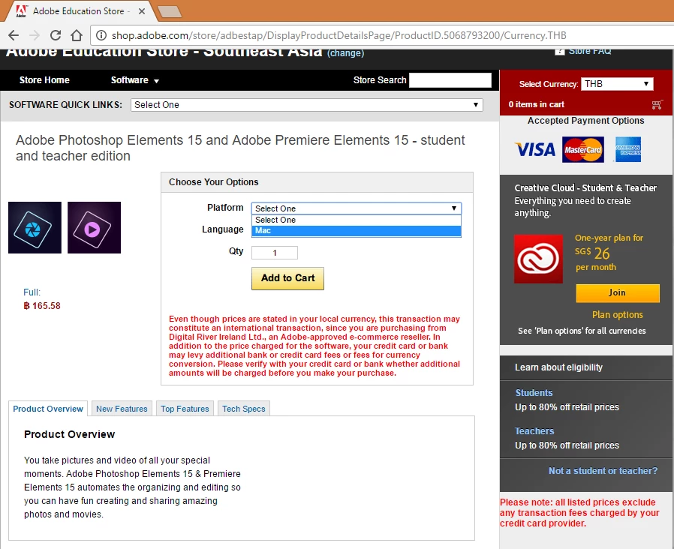
Task: Switch to the Tech Specs tab
Action: pyautogui.click(x=244, y=409)
